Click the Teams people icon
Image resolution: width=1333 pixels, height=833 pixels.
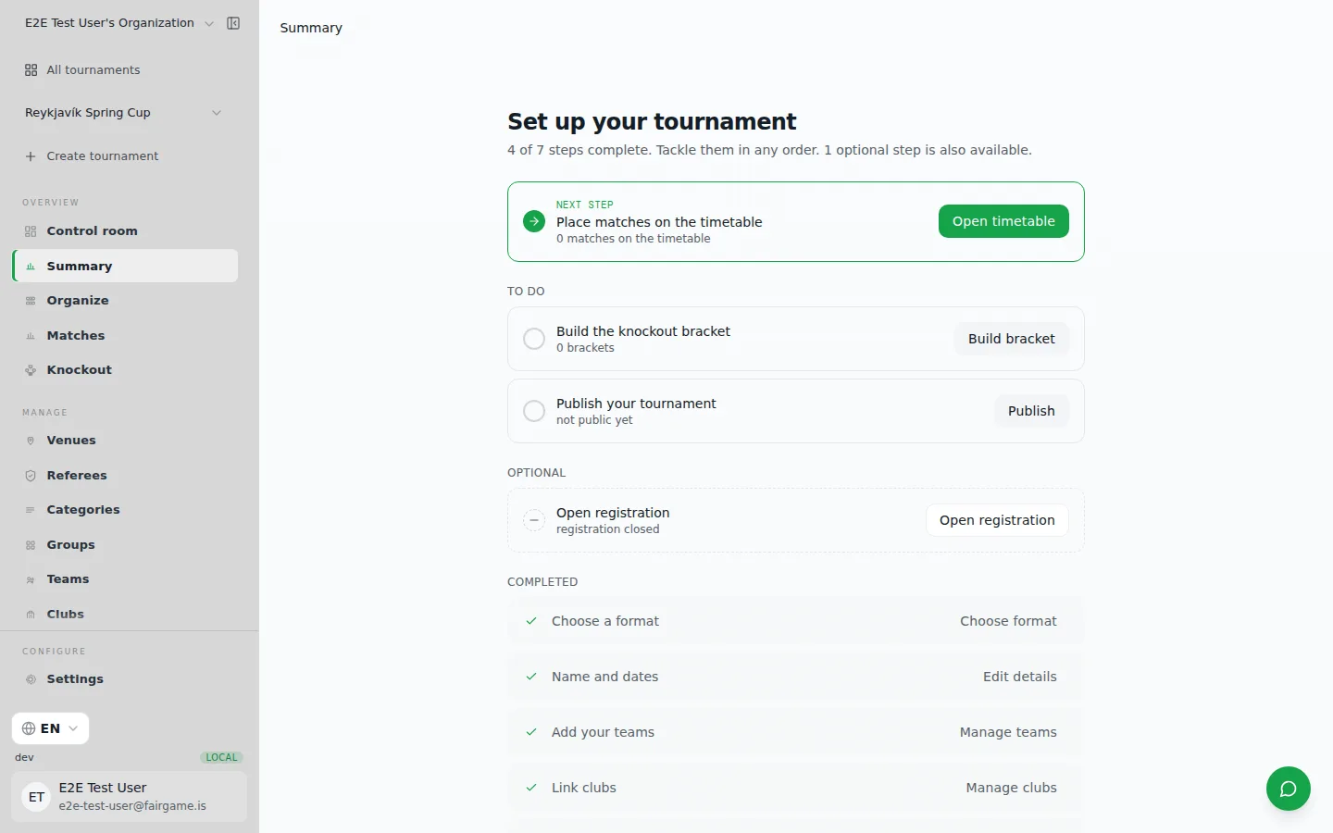[31, 579]
